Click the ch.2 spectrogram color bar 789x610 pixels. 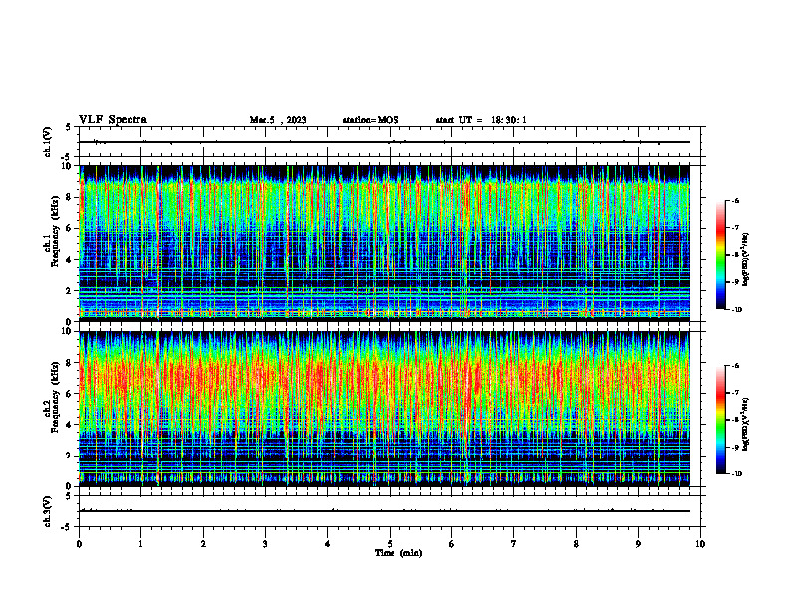coord(720,420)
